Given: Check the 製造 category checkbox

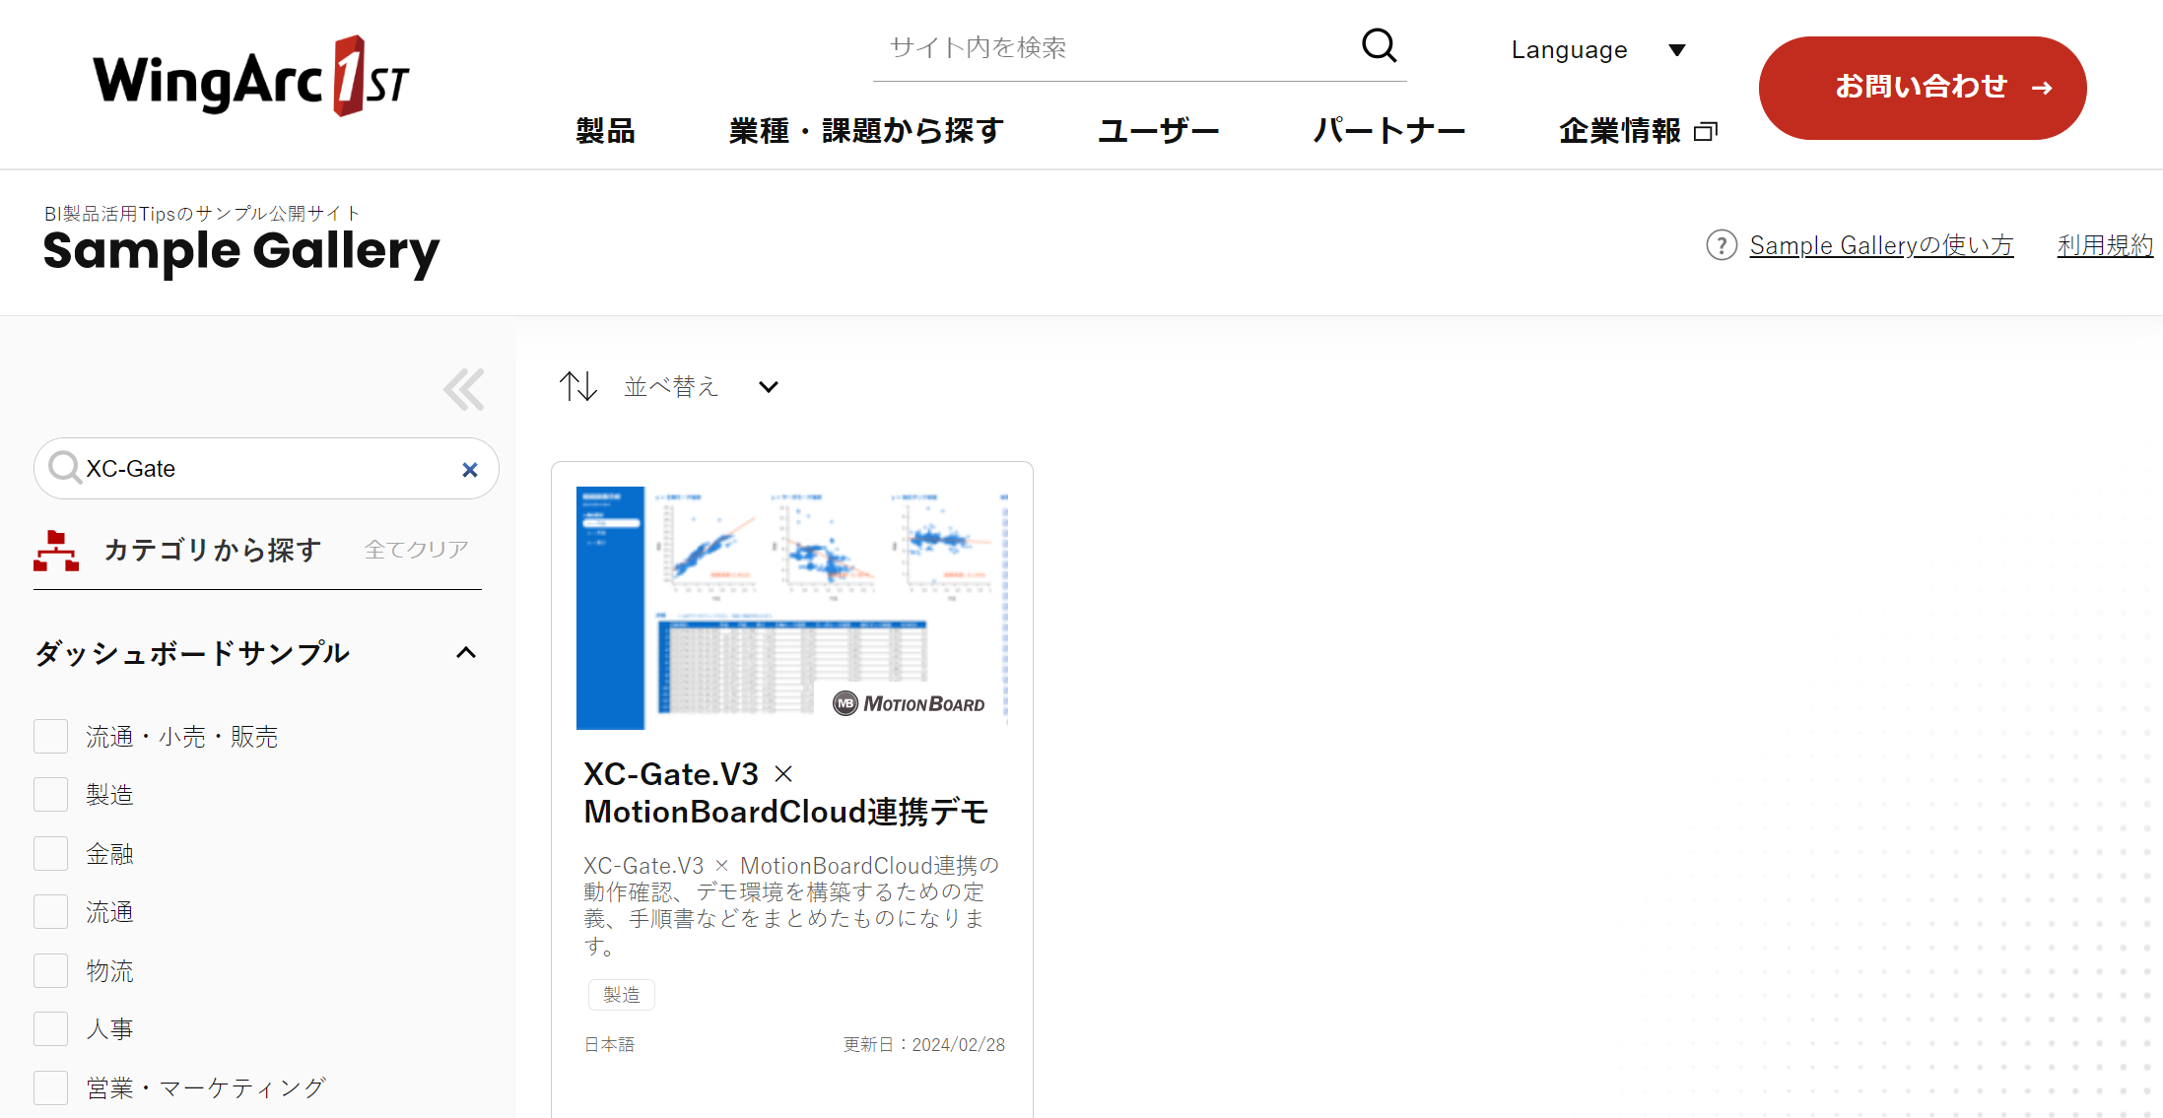Looking at the screenshot, I should [51, 794].
